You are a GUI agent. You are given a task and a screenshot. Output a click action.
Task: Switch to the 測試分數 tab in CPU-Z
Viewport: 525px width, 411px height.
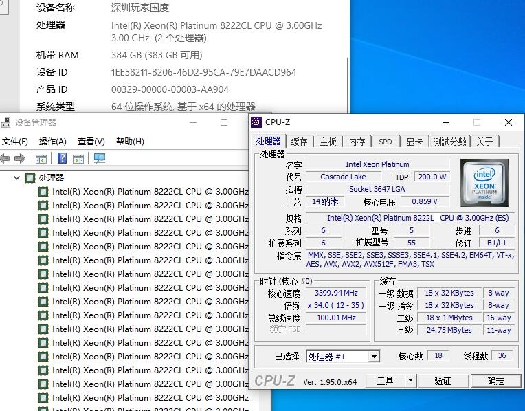(x=449, y=142)
